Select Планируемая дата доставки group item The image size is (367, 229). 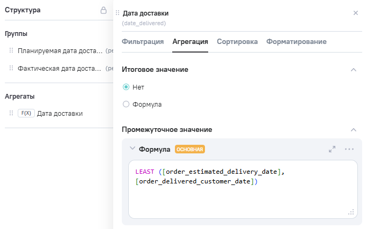(x=59, y=51)
